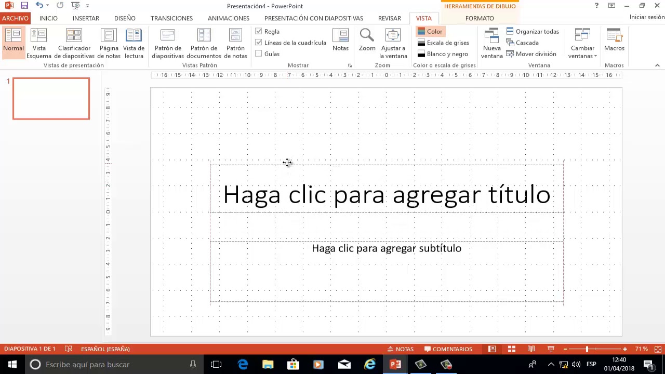The width and height of the screenshot is (665, 374).
Task: Switch to INICIO tab
Action: [48, 18]
